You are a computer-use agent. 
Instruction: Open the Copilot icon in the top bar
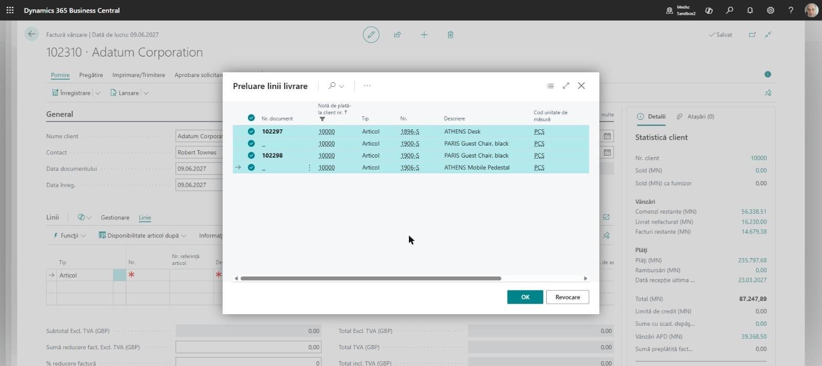(x=709, y=10)
